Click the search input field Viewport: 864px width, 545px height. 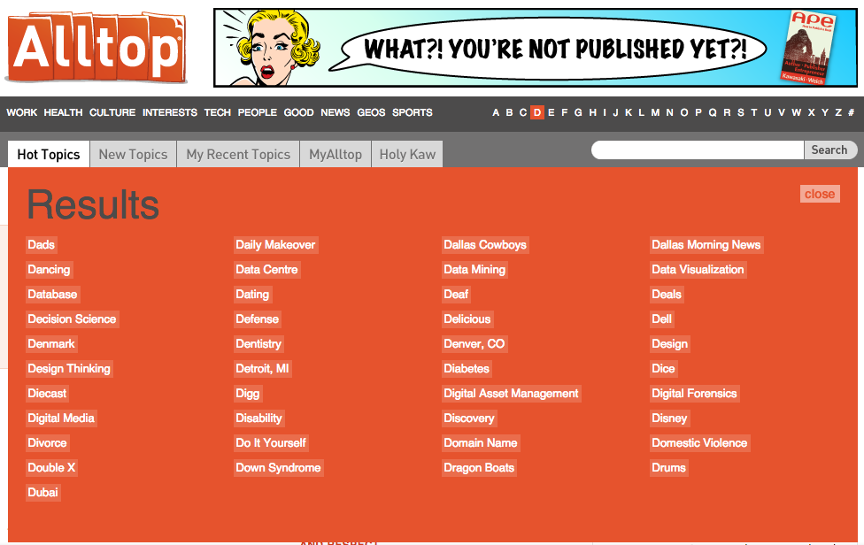point(698,150)
